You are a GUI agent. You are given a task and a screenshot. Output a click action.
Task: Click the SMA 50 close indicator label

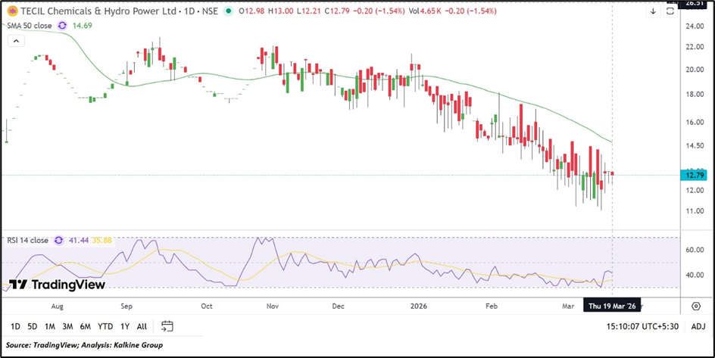tap(30, 25)
